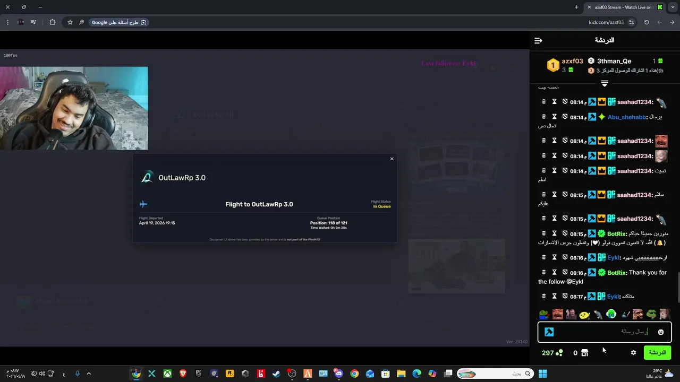Click 'Flight to OutLawRp 3.0' title text
This screenshot has width=680, height=382.
click(259, 204)
